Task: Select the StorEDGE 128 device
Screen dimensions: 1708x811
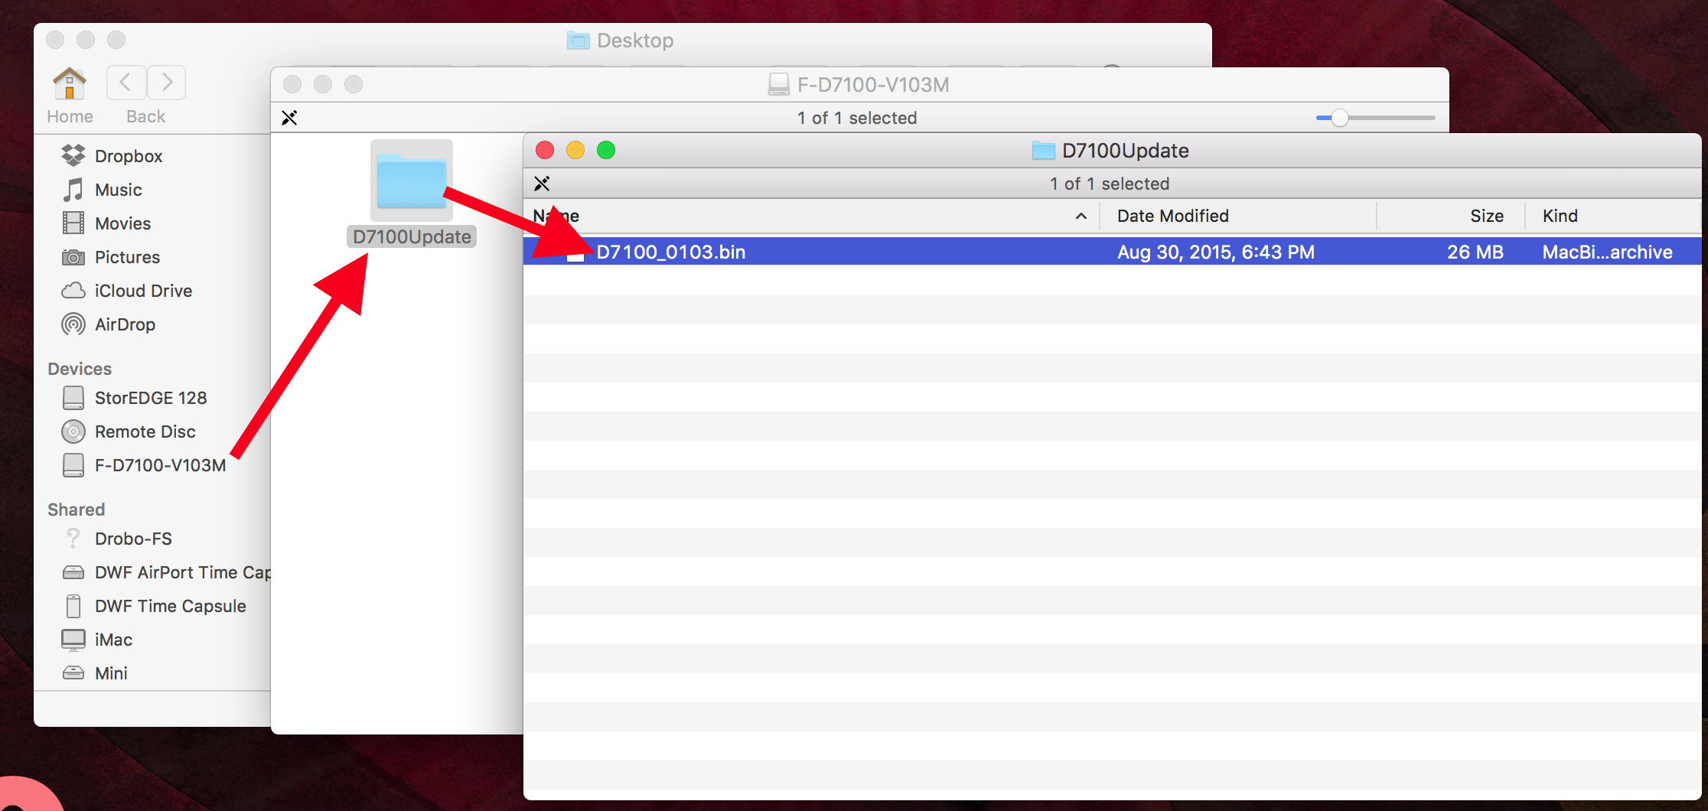Action: [x=134, y=398]
